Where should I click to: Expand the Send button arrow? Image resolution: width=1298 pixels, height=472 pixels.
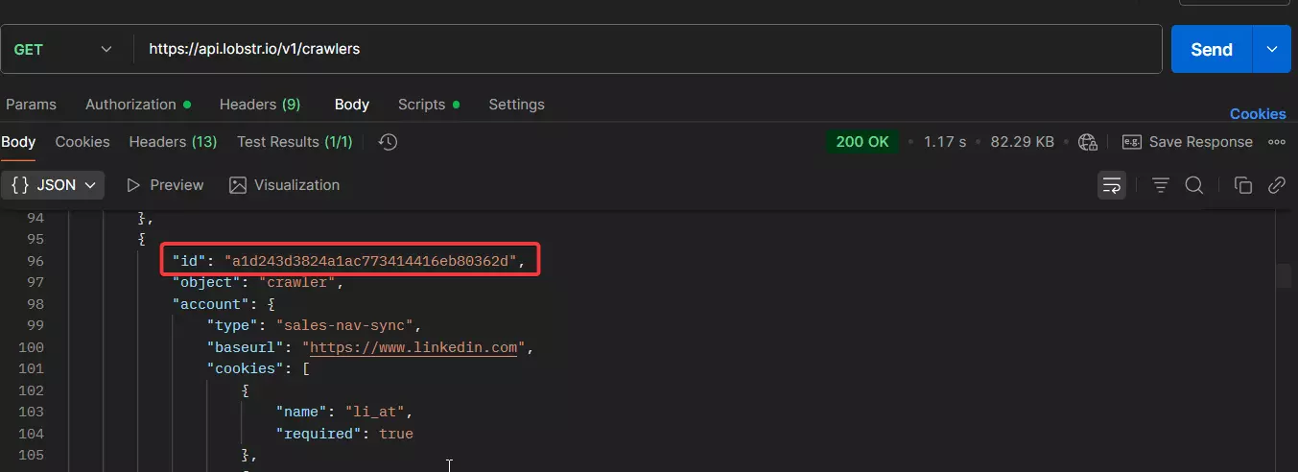click(1272, 49)
